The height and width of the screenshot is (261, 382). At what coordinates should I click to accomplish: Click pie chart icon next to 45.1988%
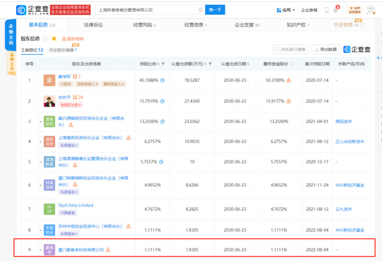point(162,80)
